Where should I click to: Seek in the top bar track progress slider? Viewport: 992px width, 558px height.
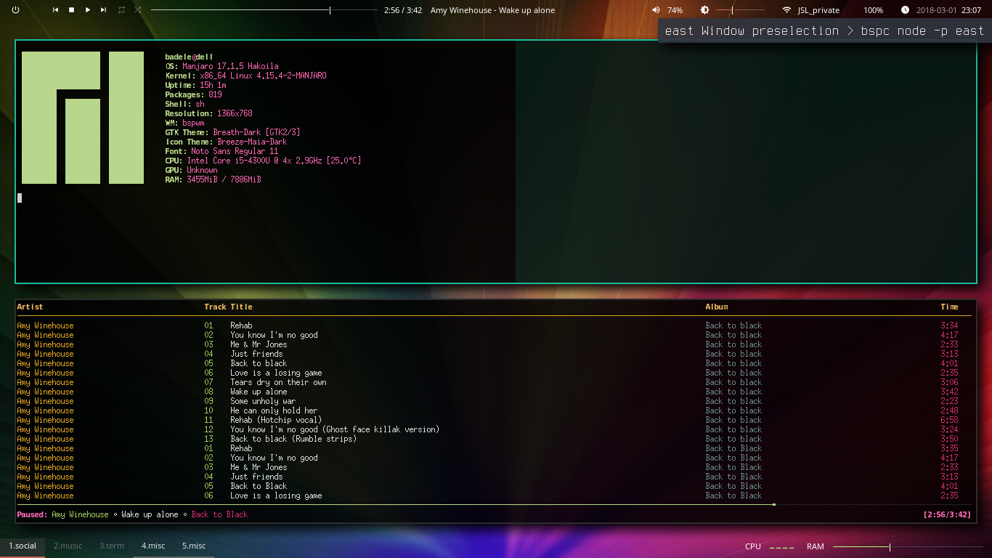tap(264, 10)
